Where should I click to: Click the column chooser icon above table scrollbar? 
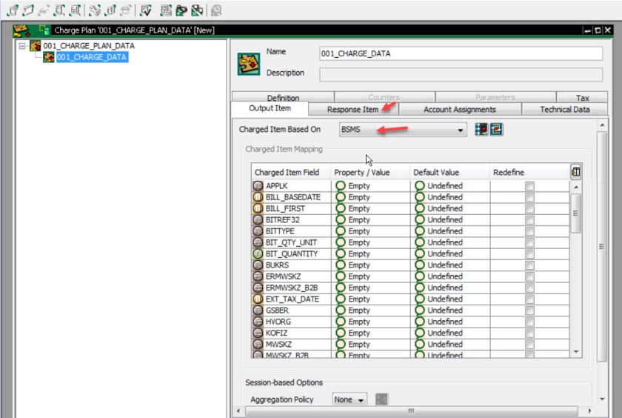pos(575,171)
